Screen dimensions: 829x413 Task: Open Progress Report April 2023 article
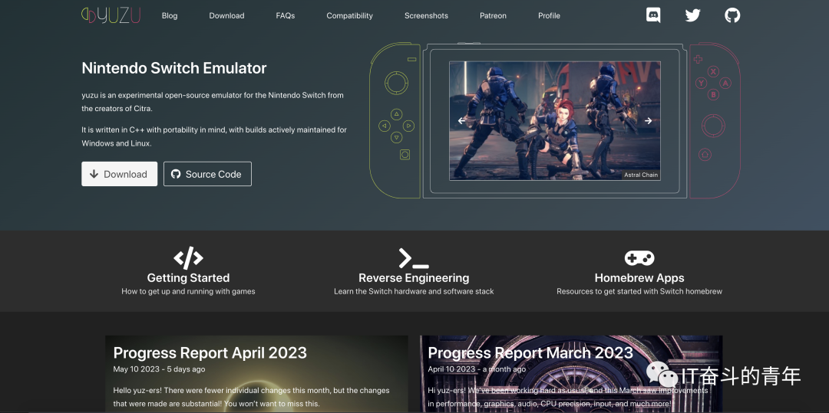(x=210, y=352)
